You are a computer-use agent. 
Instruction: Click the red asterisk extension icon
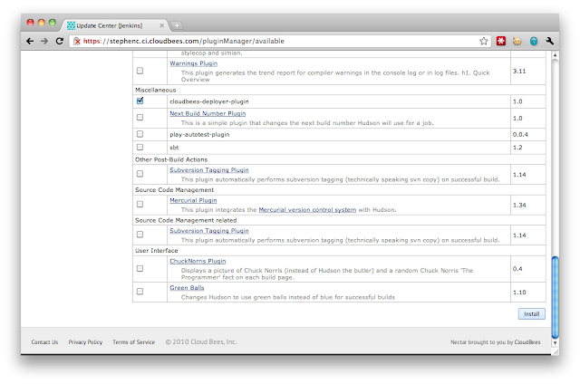[500, 41]
